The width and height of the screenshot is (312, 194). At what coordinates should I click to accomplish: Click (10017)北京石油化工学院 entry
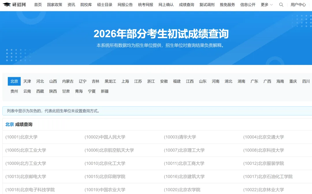pos(268,176)
